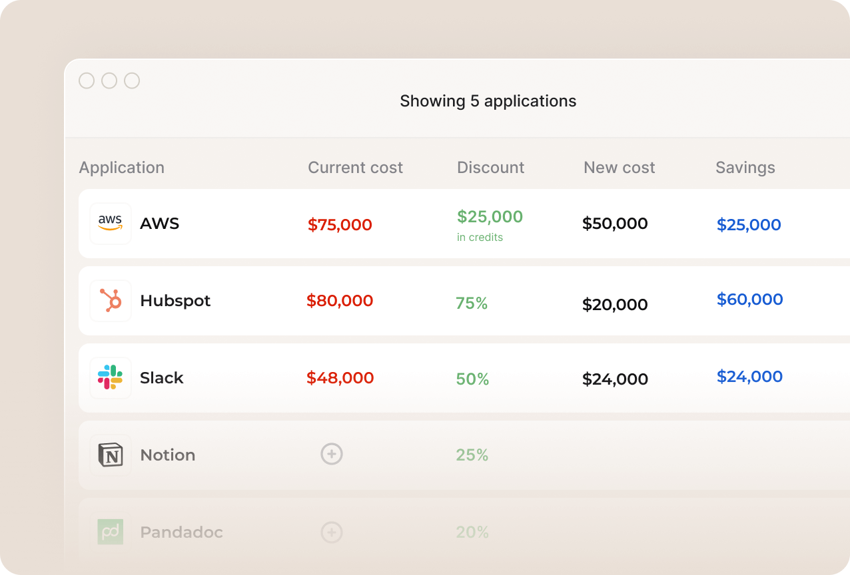Select the AWS application name

tap(160, 224)
